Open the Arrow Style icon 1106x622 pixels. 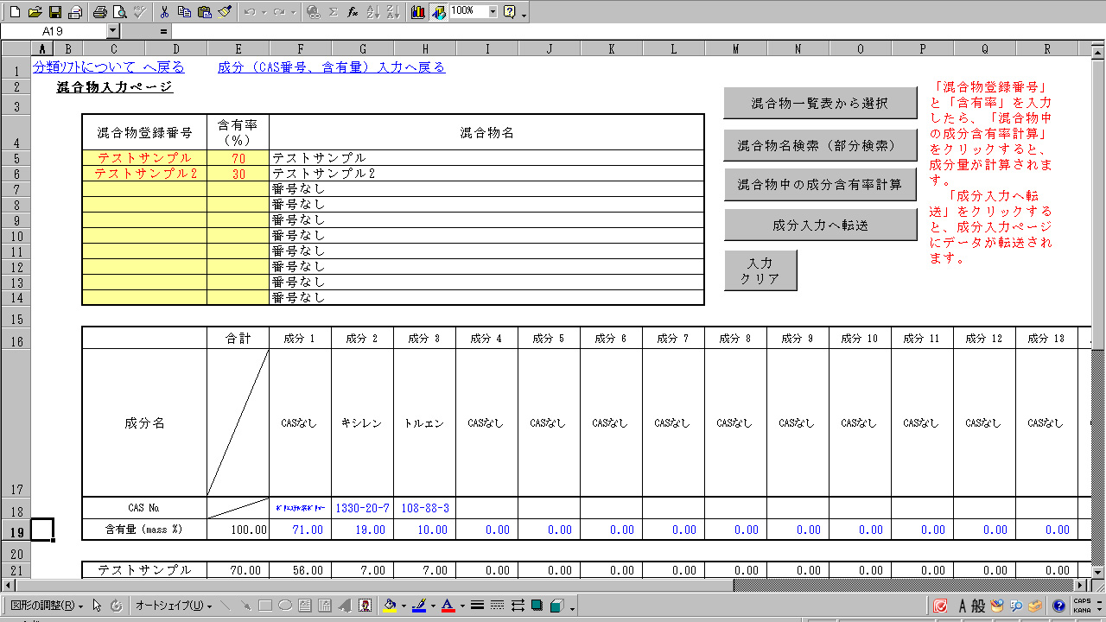(x=518, y=606)
